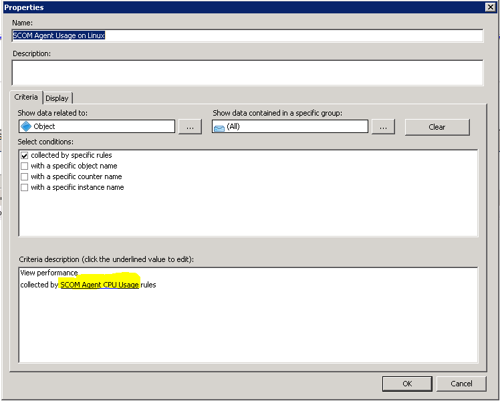This screenshot has width=500, height=401.
Task: Click the Properties title bar text
Action: pyautogui.click(x=24, y=7)
